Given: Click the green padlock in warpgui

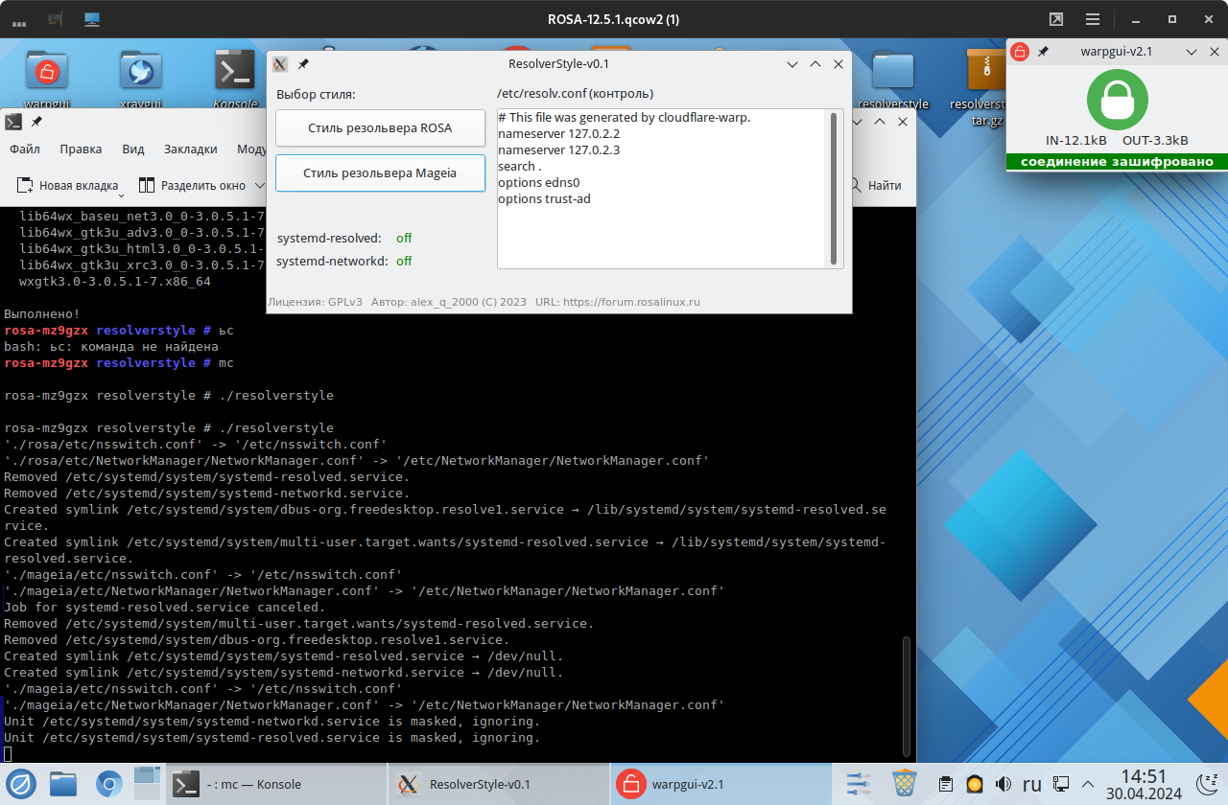Looking at the screenshot, I should click(1117, 99).
